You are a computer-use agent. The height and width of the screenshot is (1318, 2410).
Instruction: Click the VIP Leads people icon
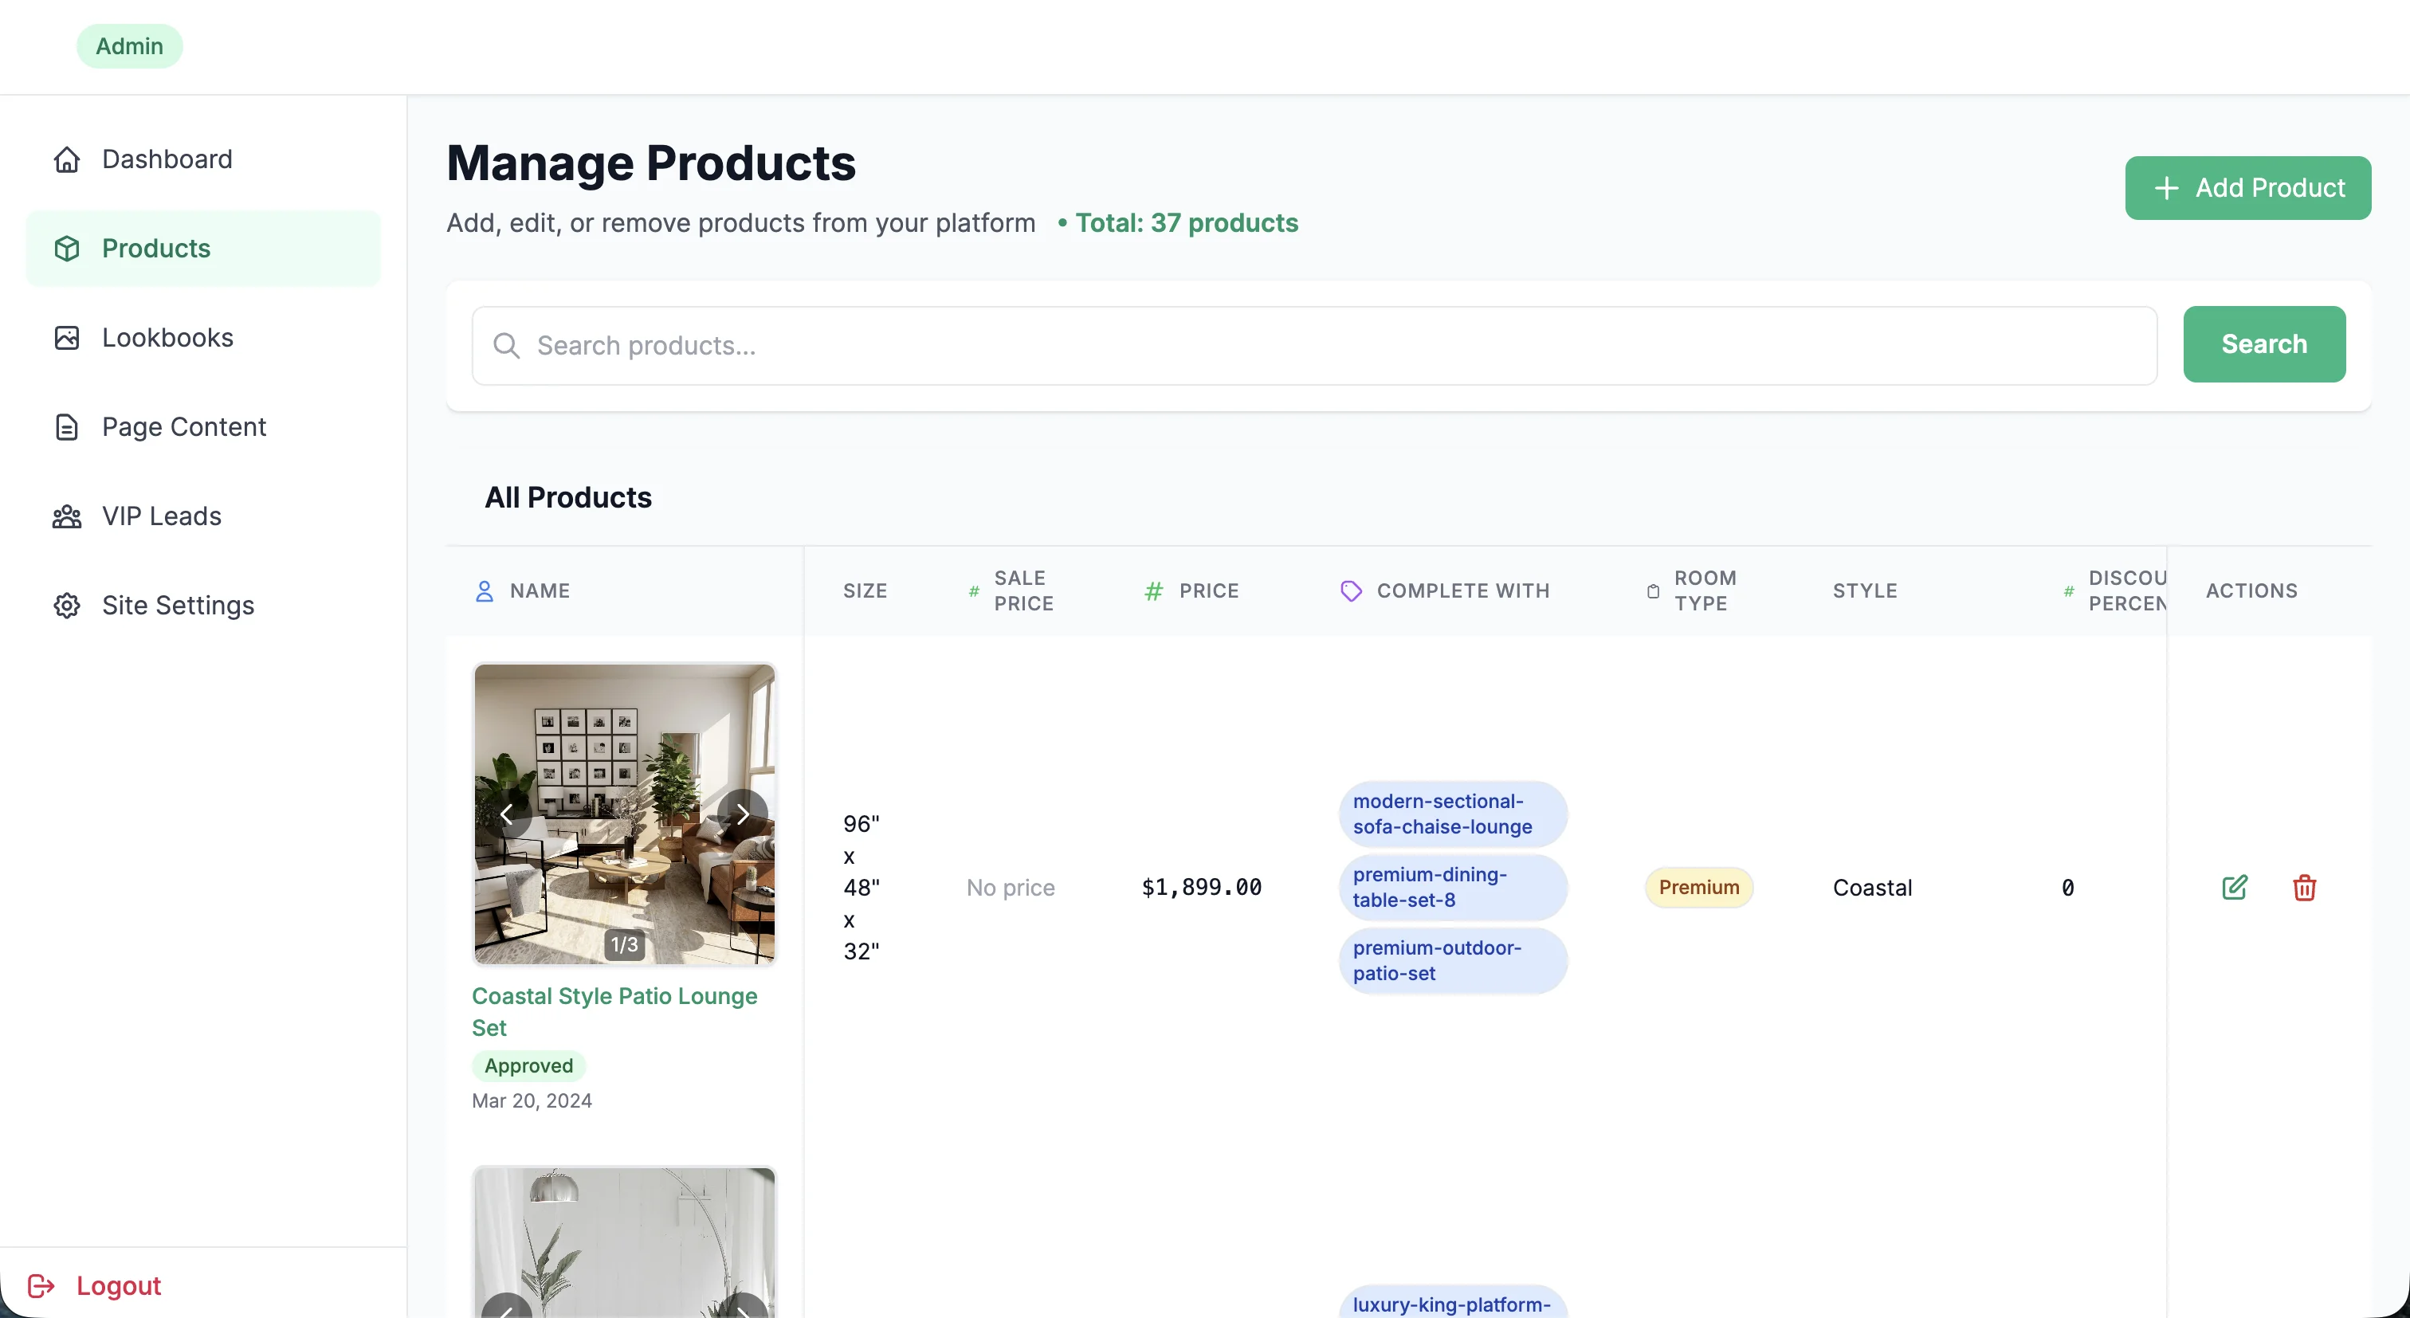pos(66,516)
